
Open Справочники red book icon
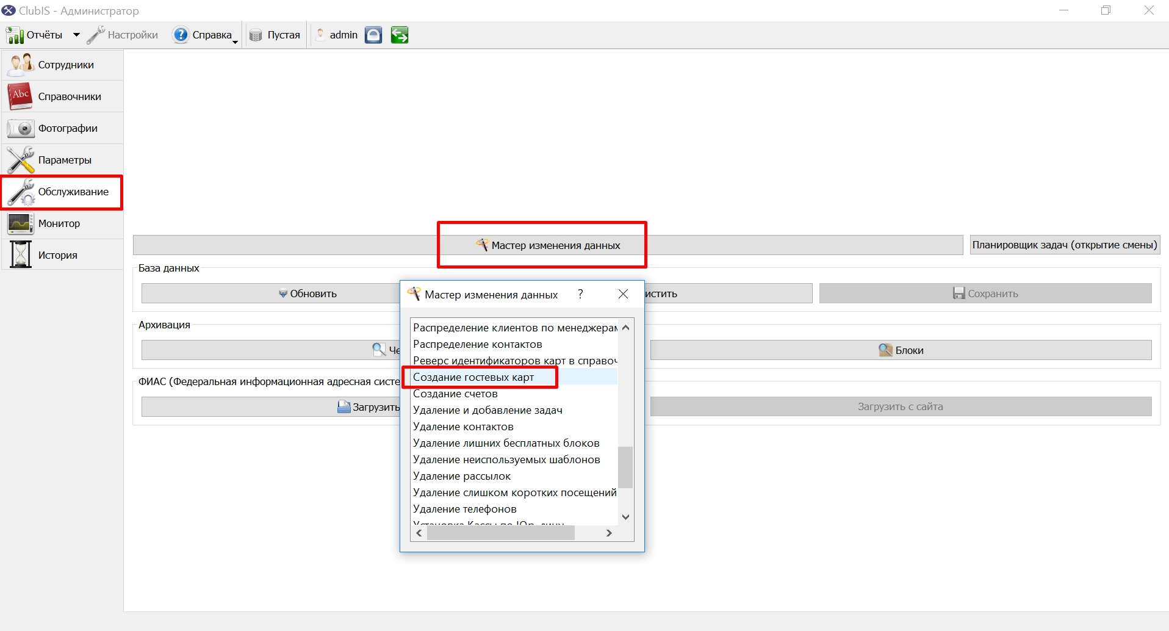coord(20,96)
